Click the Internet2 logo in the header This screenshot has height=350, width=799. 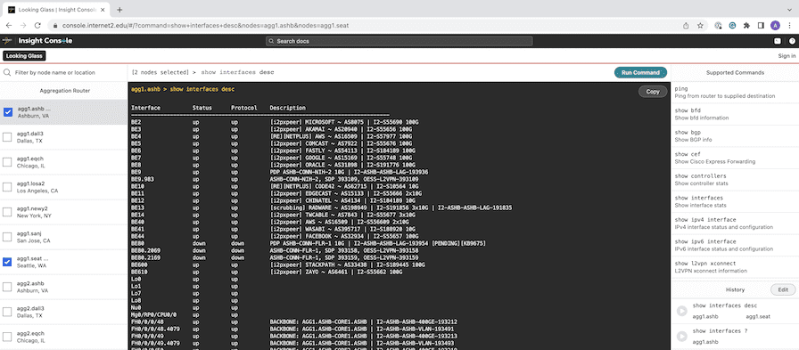coord(7,41)
